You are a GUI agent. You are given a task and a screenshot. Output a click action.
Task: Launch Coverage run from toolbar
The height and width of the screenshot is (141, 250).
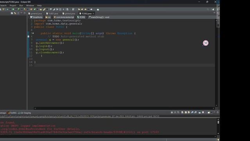pyautogui.click(x=19, y=9)
